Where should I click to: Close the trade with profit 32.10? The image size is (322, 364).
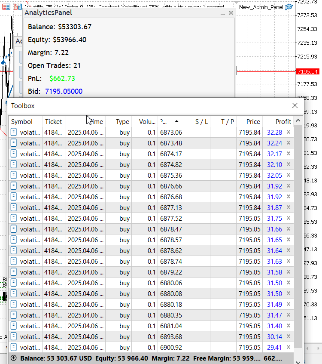click(x=289, y=164)
